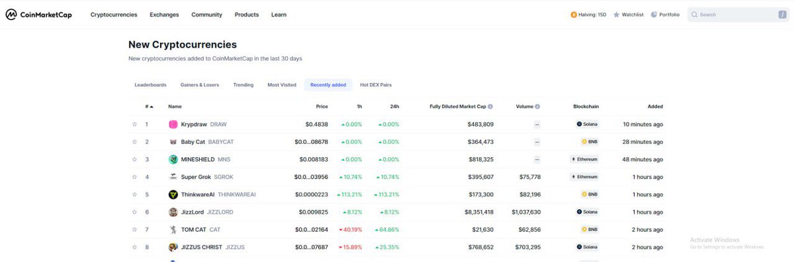Switch to the Trending tab

(x=243, y=84)
